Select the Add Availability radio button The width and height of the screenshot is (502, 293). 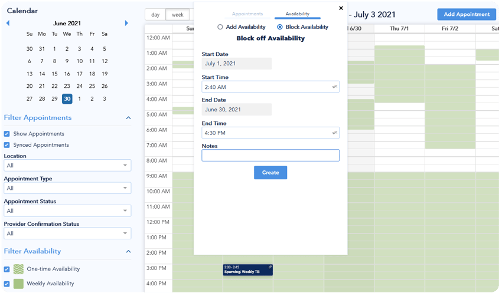tap(220, 27)
